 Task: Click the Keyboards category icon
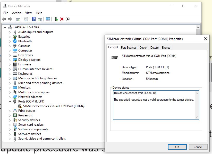[15, 74]
